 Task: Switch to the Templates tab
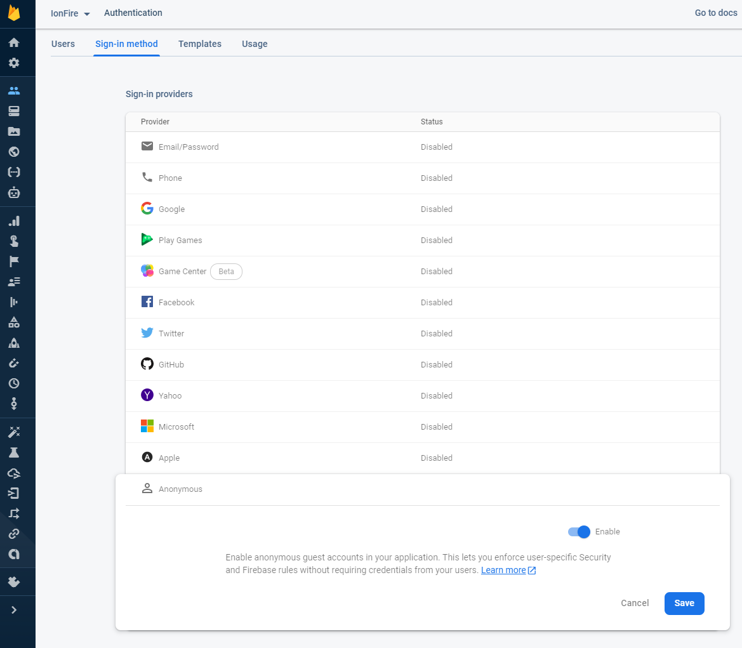(200, 44)
